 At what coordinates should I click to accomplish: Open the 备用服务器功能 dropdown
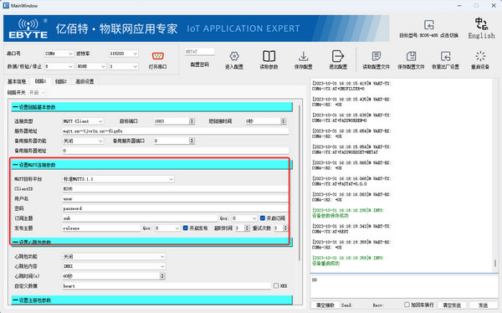coord(83,141)
